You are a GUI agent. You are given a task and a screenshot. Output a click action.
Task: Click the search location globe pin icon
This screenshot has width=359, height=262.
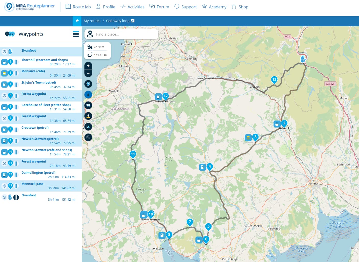click(x=90, y=34)
